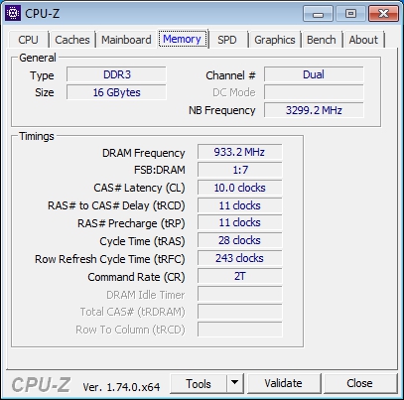The height and width of the screenshot is (400, 404).
Task: Open the Graphics tab
Action: [x=275, y=40]
